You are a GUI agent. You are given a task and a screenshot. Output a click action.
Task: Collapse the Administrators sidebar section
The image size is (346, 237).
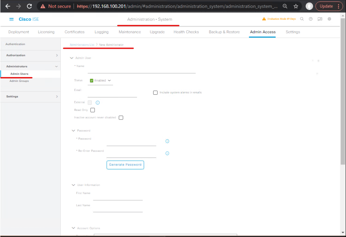[x=57, y=66]
